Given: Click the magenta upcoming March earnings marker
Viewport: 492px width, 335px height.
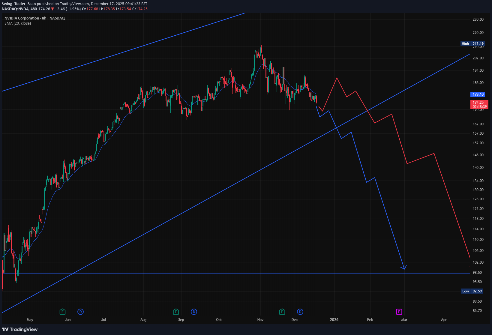Looking at the screenshot, I should point(399,312).
